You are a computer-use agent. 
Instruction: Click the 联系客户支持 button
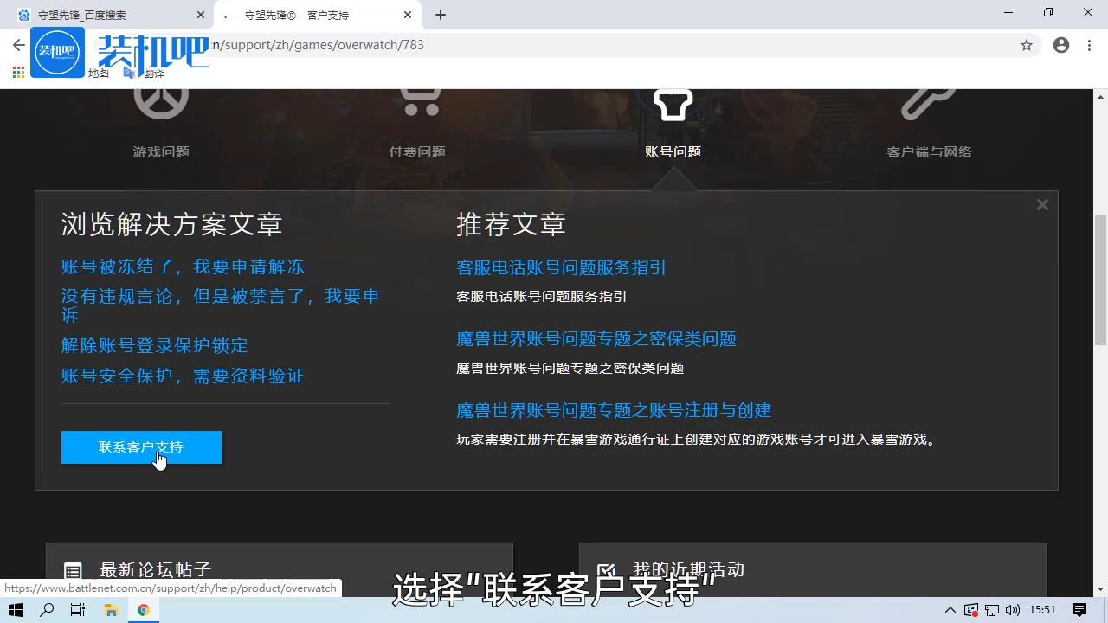(x=141, y=447)
